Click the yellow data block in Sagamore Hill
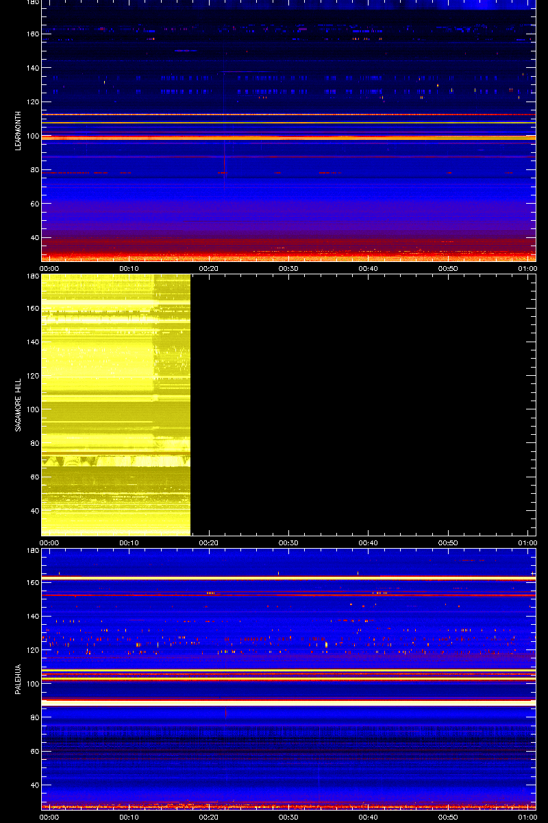Image resolution: width=548 pixels, height=823 pixels. 116,405
